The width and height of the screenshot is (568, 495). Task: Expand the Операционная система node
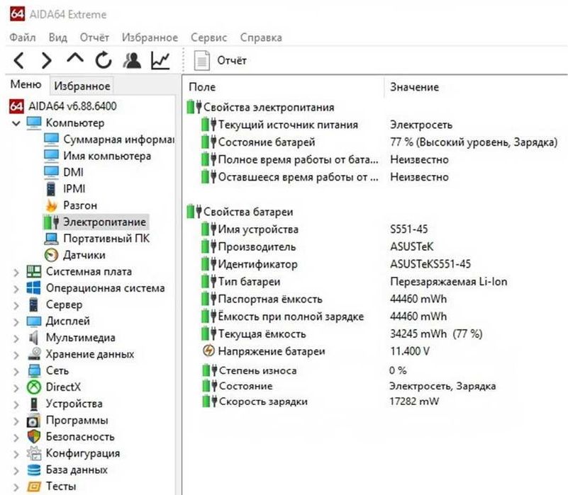pos(16,289)
